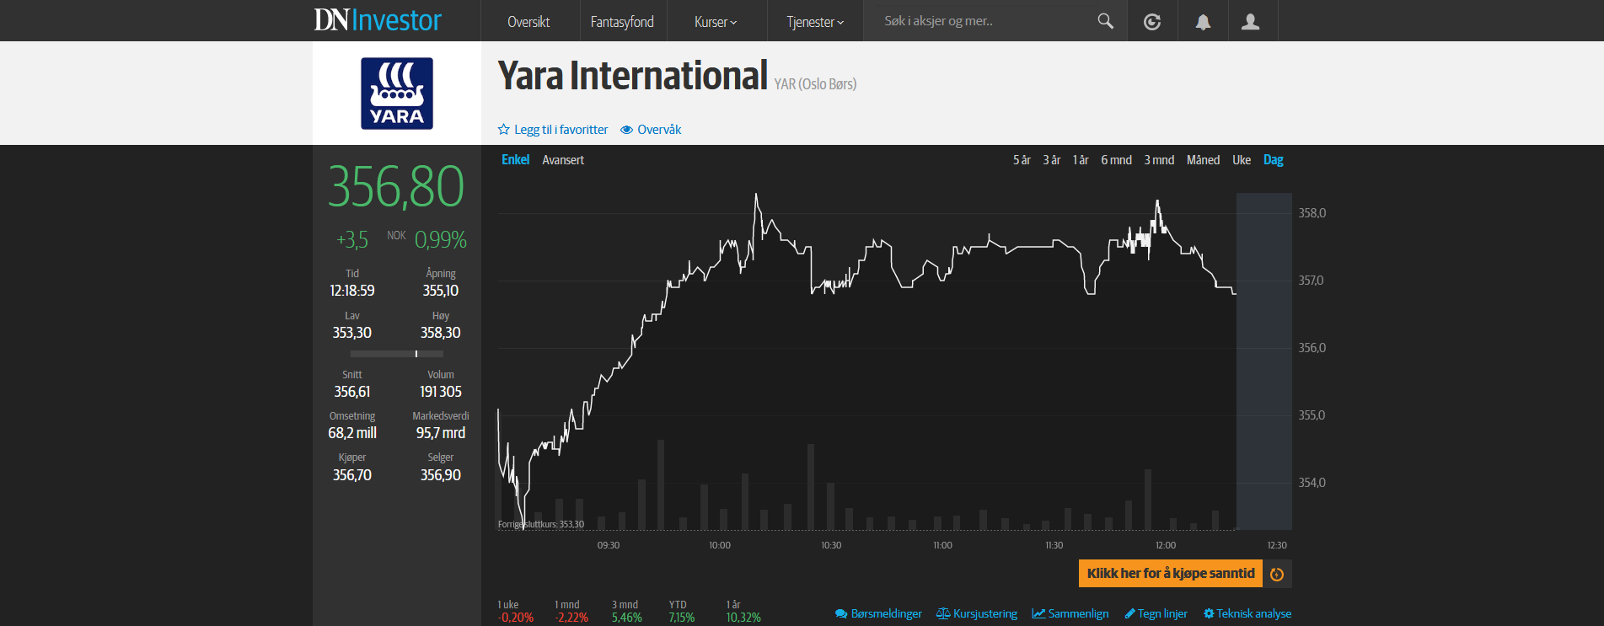Screen dimensions: 1604x626
Task: Click the Sammenlign chart icon
Action: point(1038,613)
